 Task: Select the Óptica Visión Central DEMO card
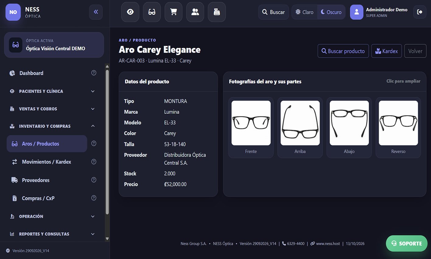click(54, 45)
